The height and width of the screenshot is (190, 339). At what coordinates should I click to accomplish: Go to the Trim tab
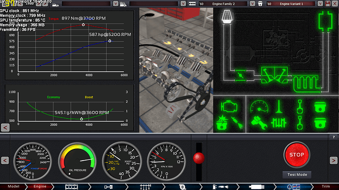coord(326,187)
